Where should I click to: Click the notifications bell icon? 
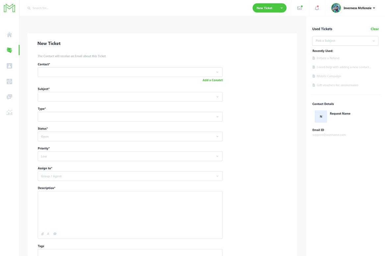click(x=317, y=8)
